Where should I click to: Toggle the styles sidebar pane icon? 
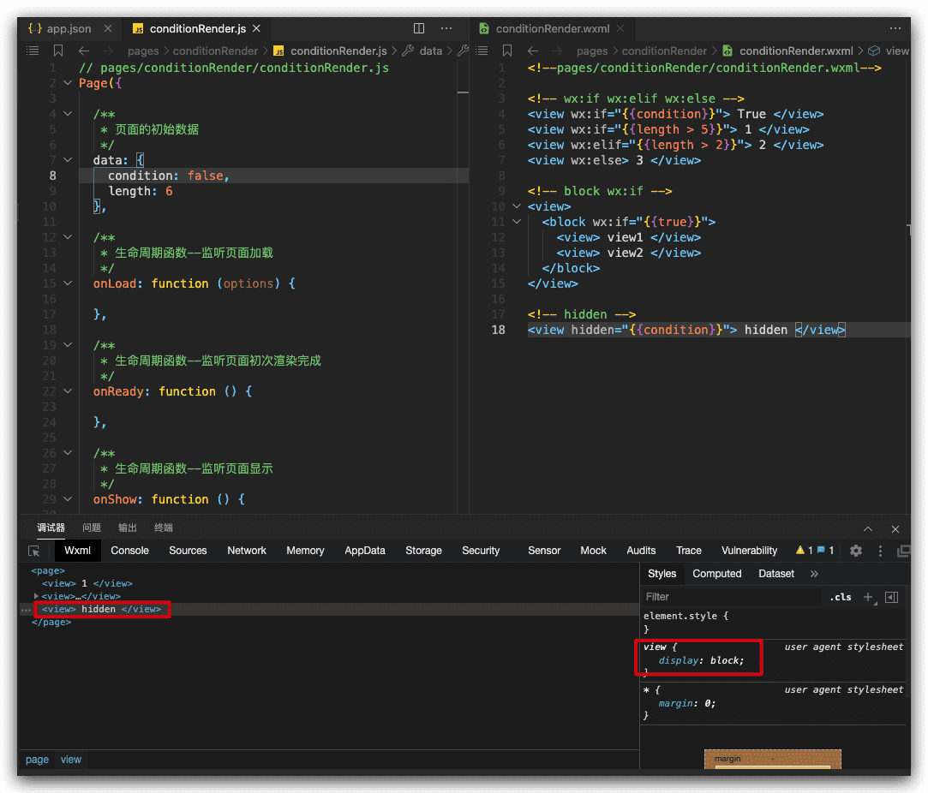click(x=891, y=597)
